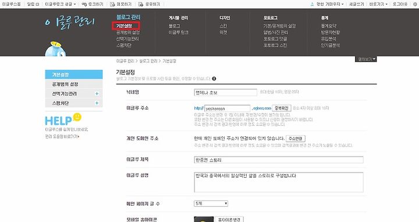Open 앨범/사진 관리 under 포토로그

tap(276, 33)
